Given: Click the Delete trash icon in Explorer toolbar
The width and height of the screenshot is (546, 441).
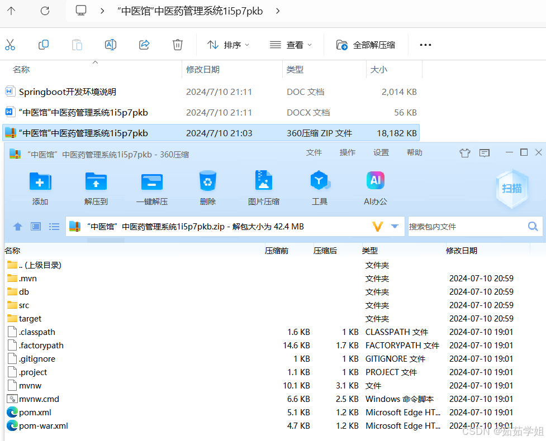Looking at the screenshot, I should 178,45.
